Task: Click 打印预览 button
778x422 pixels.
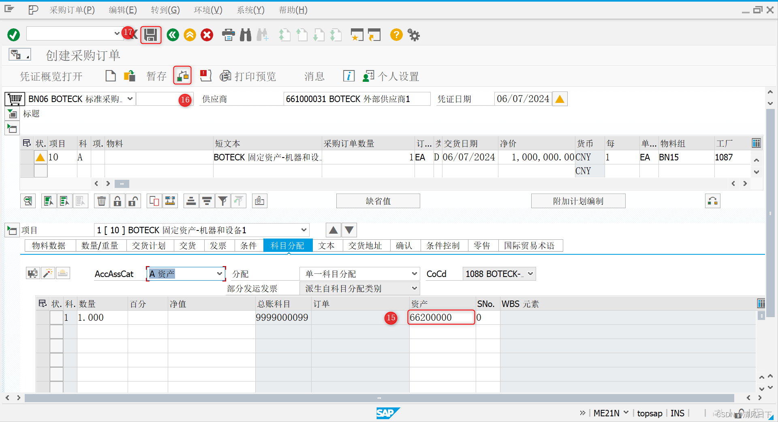Action: pos(248,76)
